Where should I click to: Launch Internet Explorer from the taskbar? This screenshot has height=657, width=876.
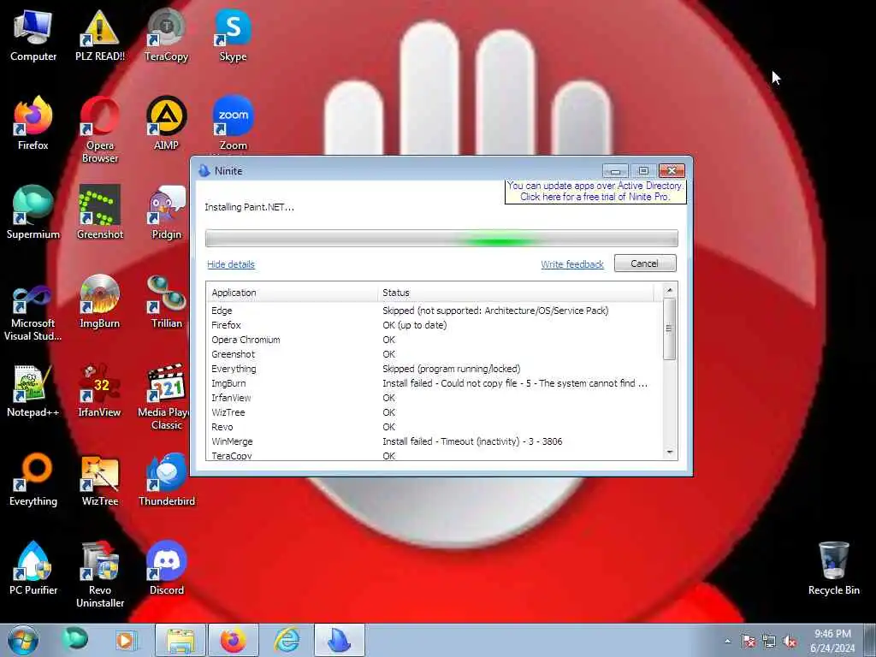click(287, 640)
